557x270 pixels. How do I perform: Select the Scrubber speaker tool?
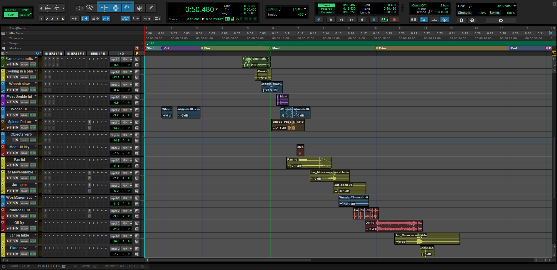click(x=140, y=8)
